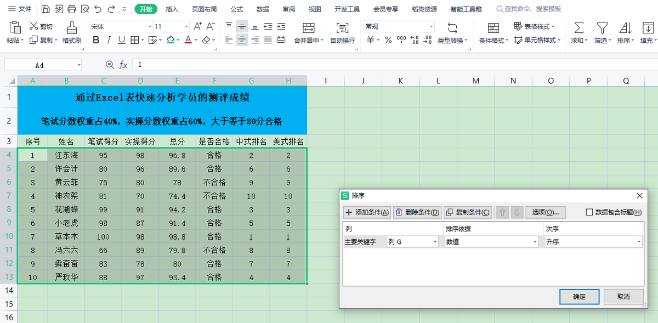Click the 确定 button in sort dialog
Viewport: 658px width, 323px height.
579,297
